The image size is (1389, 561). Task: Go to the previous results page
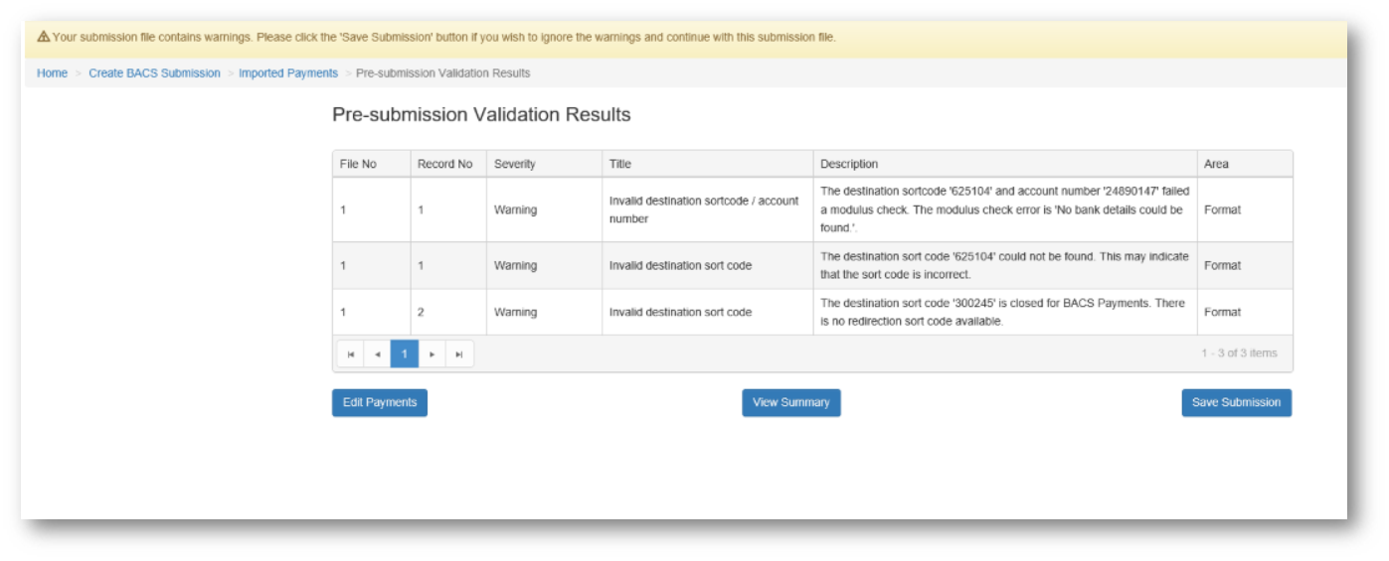click(x=377, y=354)
